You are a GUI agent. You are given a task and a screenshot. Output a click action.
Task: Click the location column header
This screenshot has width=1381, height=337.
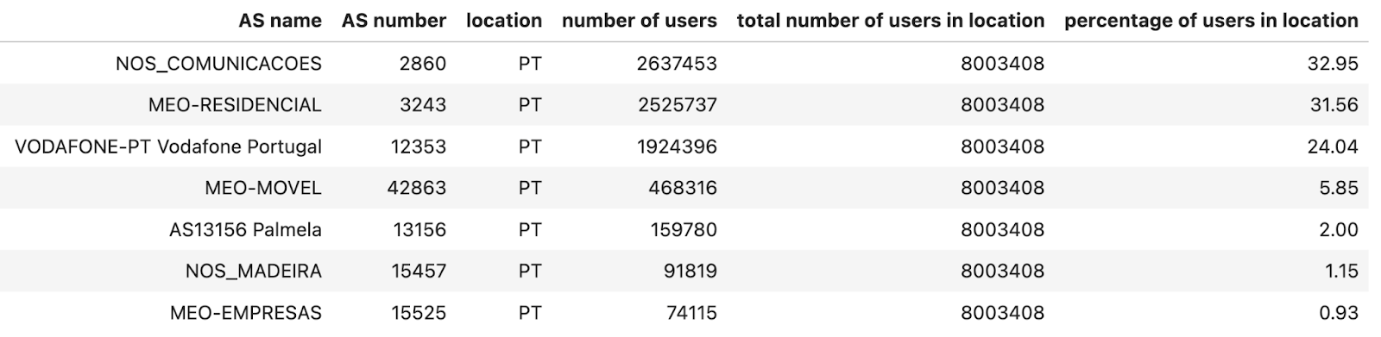pos(504,21)
